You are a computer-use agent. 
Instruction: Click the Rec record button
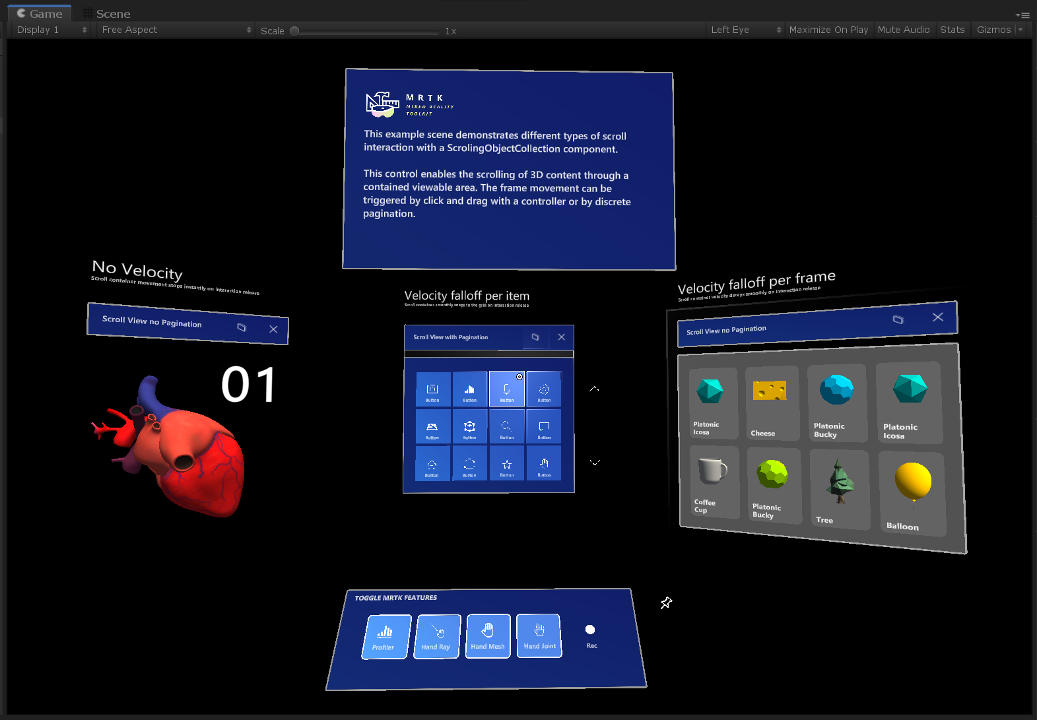pos(591,636)
